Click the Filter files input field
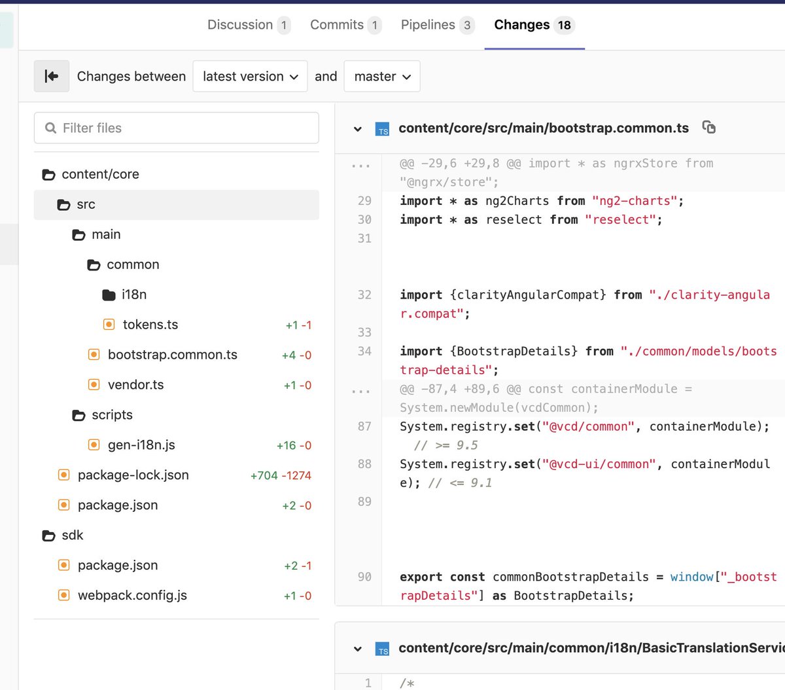The image size is (785, 690). 177,128
